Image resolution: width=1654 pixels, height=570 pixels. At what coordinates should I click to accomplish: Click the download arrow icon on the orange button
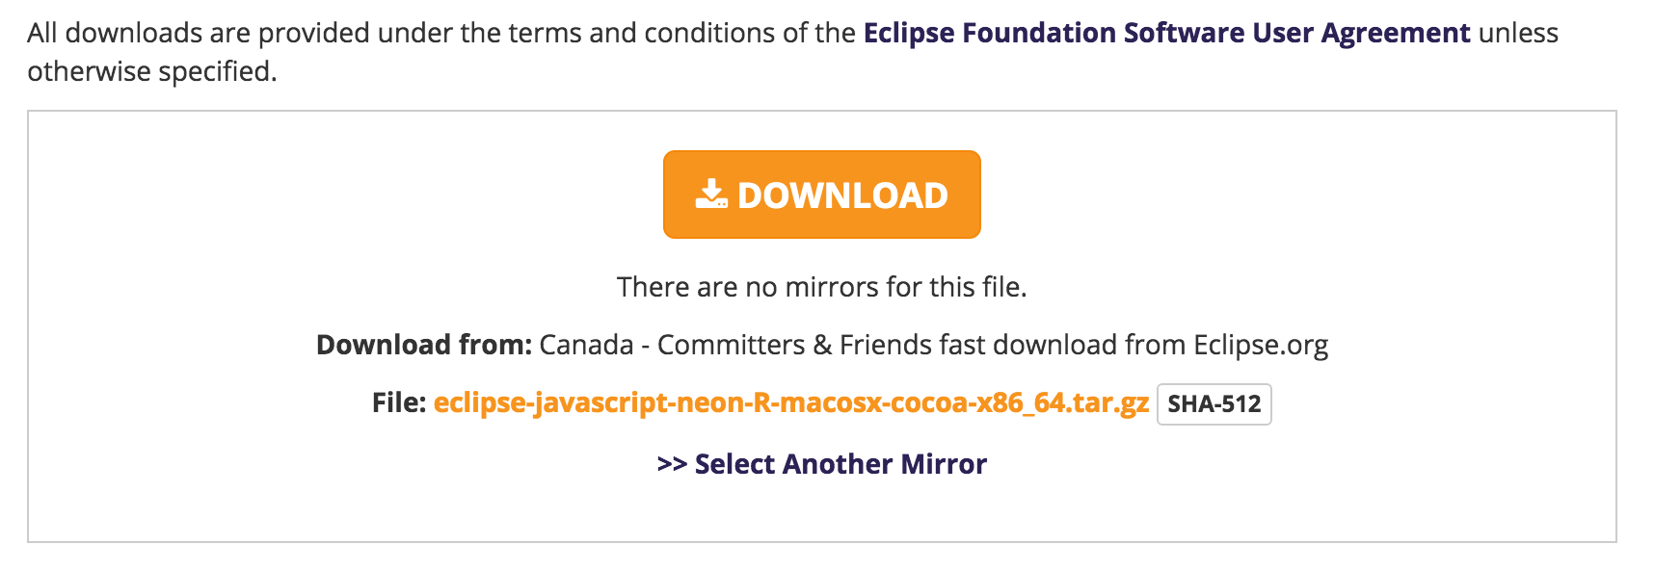coord(711,194)
